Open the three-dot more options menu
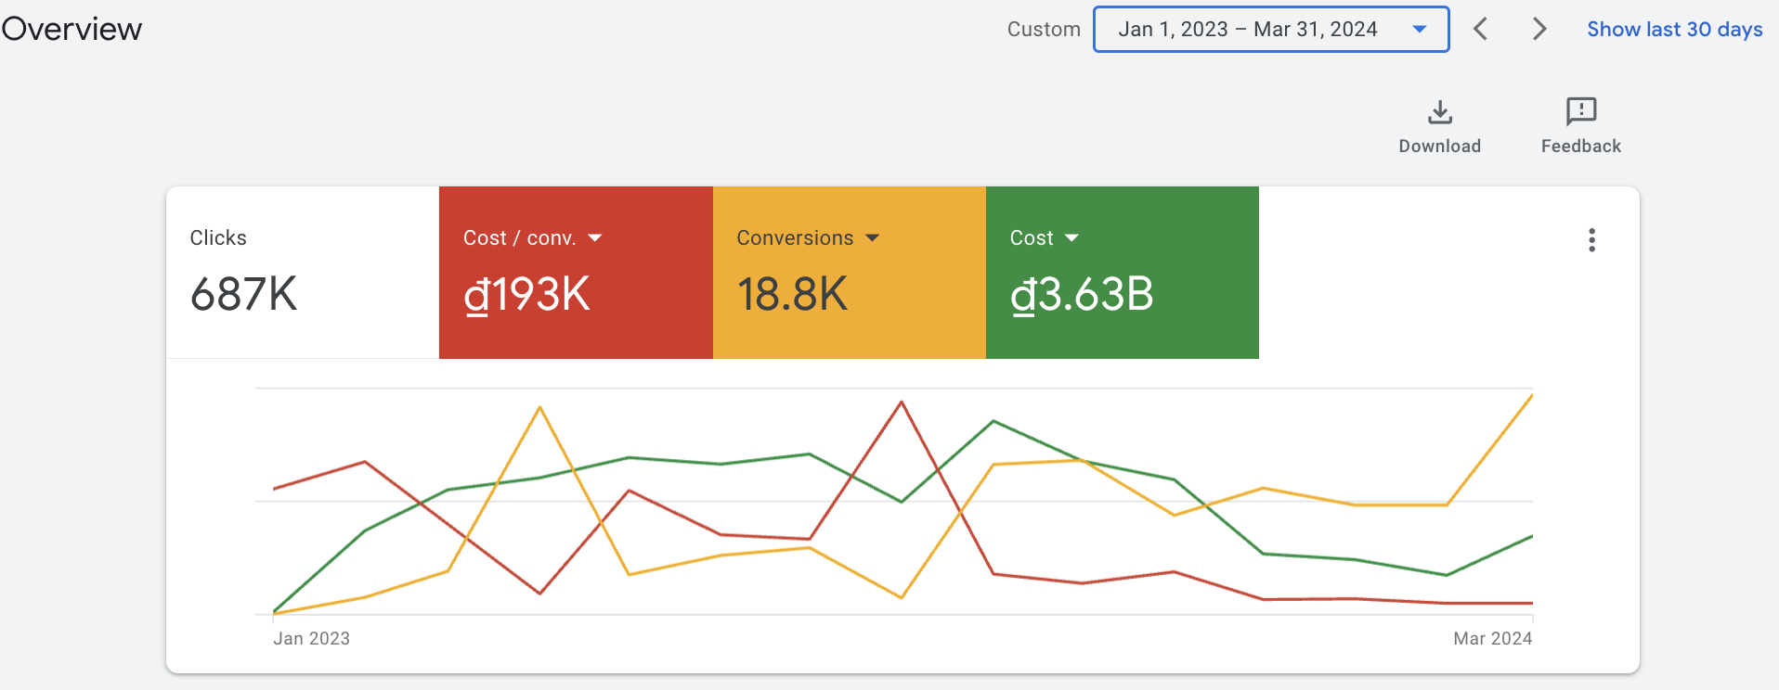This screenshot has height=690, width=1779. (1591, 240)
